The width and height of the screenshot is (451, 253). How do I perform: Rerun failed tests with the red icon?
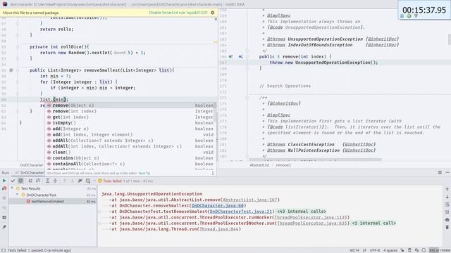4,188
